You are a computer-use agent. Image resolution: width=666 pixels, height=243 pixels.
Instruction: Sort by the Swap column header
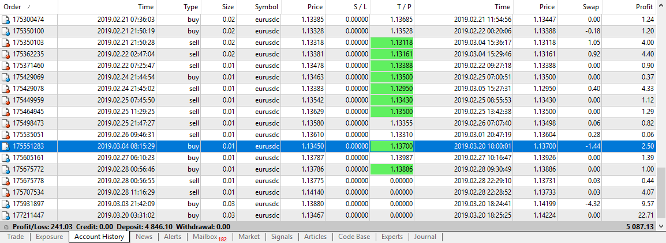coord(580,7)
